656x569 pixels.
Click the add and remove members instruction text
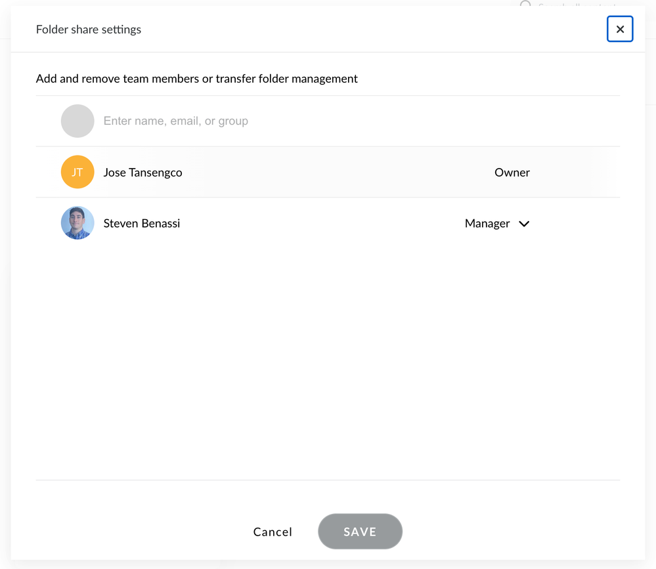pos(197,79)
